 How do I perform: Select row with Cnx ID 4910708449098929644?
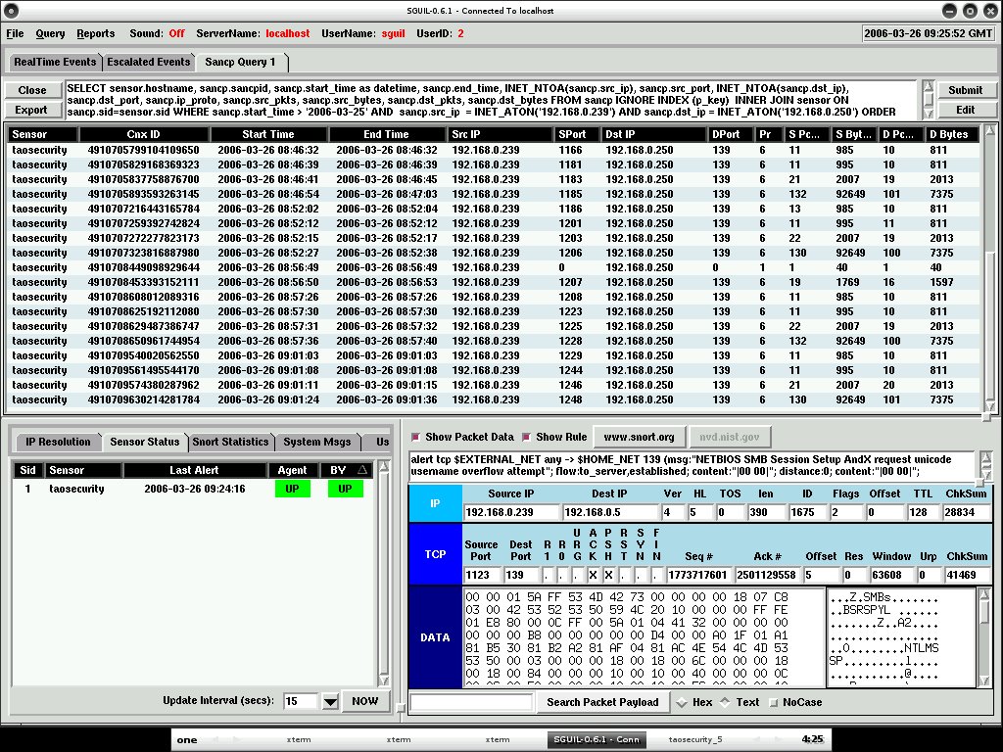[493, 268]
